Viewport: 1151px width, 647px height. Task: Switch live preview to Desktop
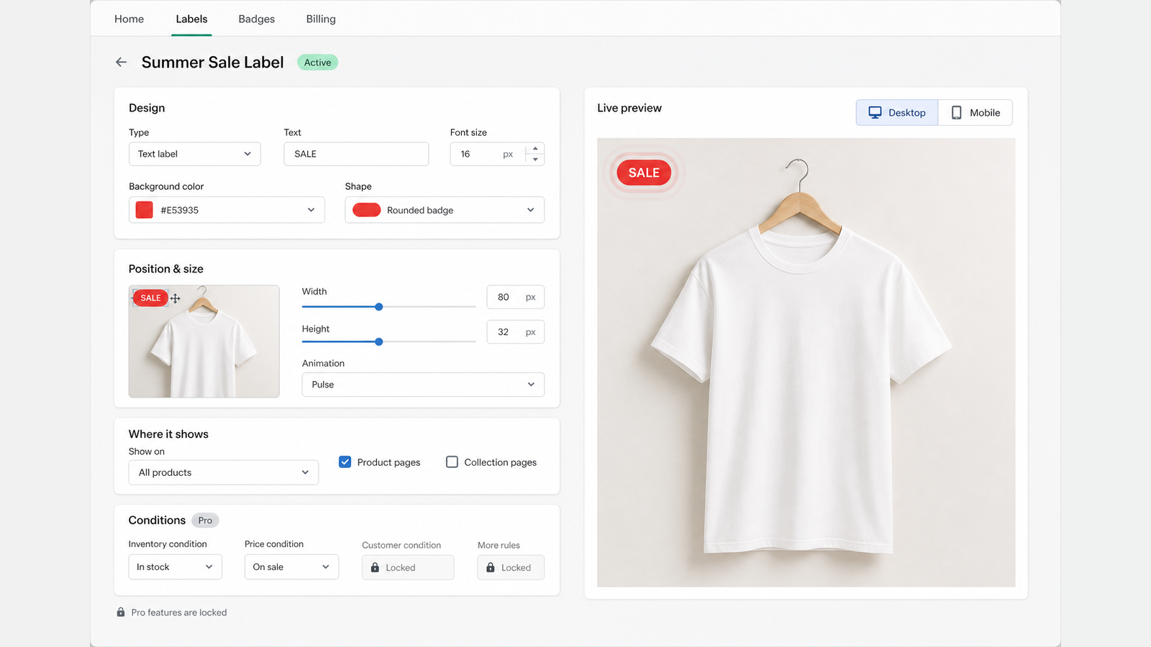(897, 113)
